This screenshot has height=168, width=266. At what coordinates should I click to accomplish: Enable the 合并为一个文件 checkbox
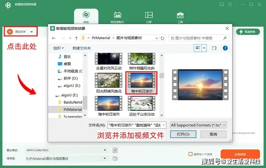pyautogui.click(x=191, y=154)
